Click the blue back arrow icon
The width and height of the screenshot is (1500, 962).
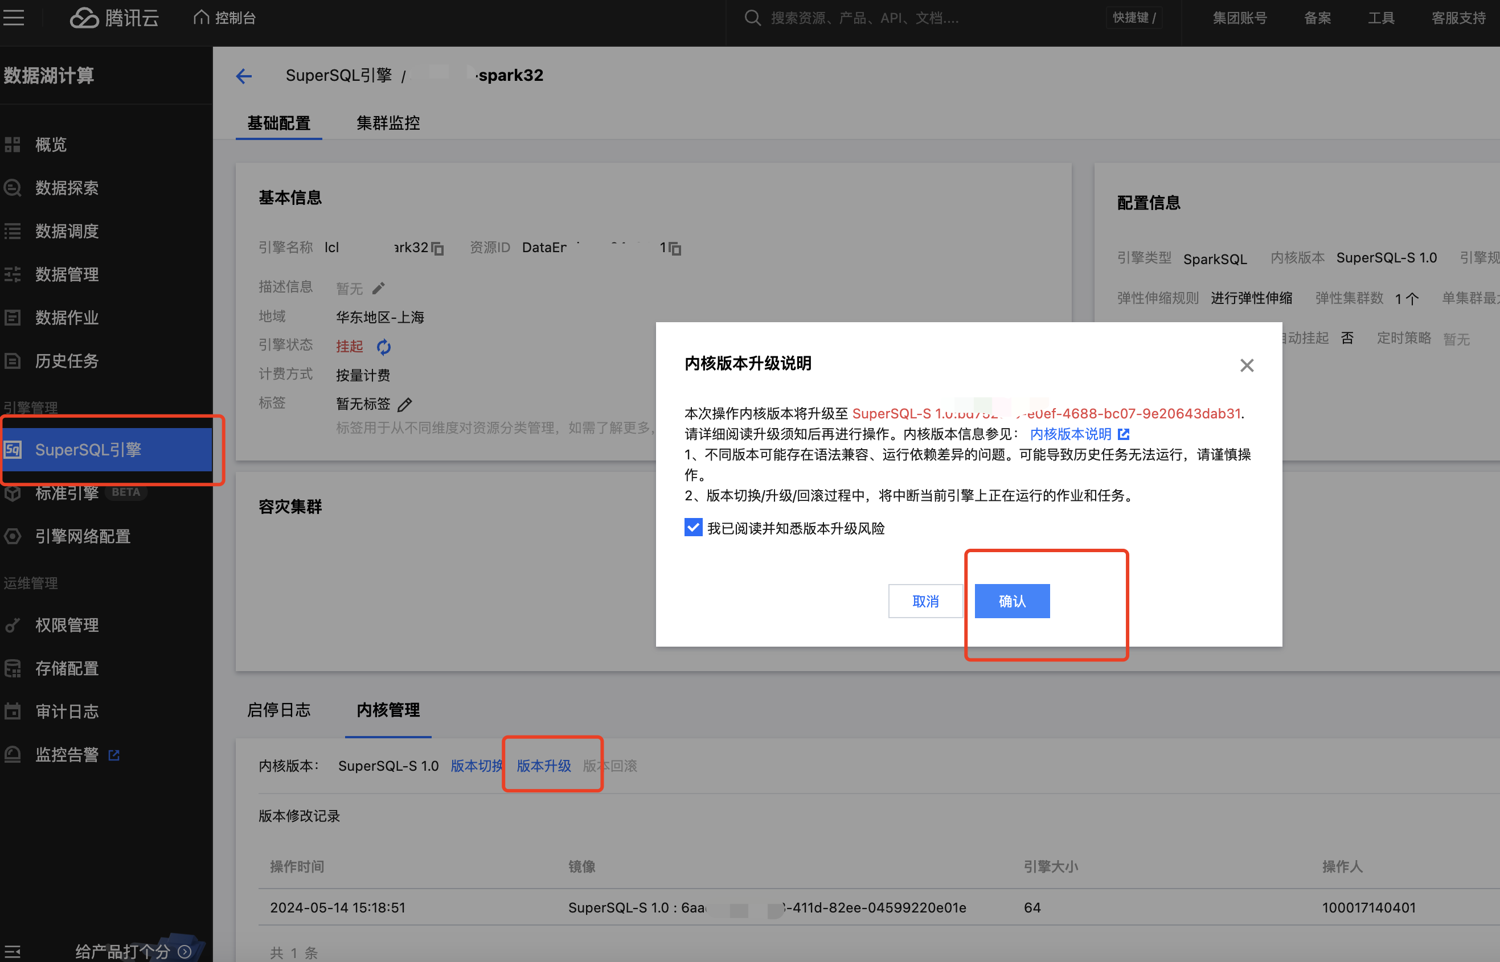click(x=244, y=76)
